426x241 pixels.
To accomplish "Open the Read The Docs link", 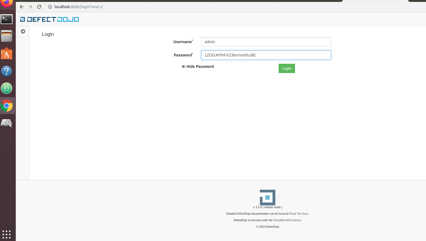I will (x=298, y=214).
